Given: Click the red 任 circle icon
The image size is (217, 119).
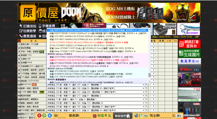Looking at the screenshot, I should click(39, 115).
